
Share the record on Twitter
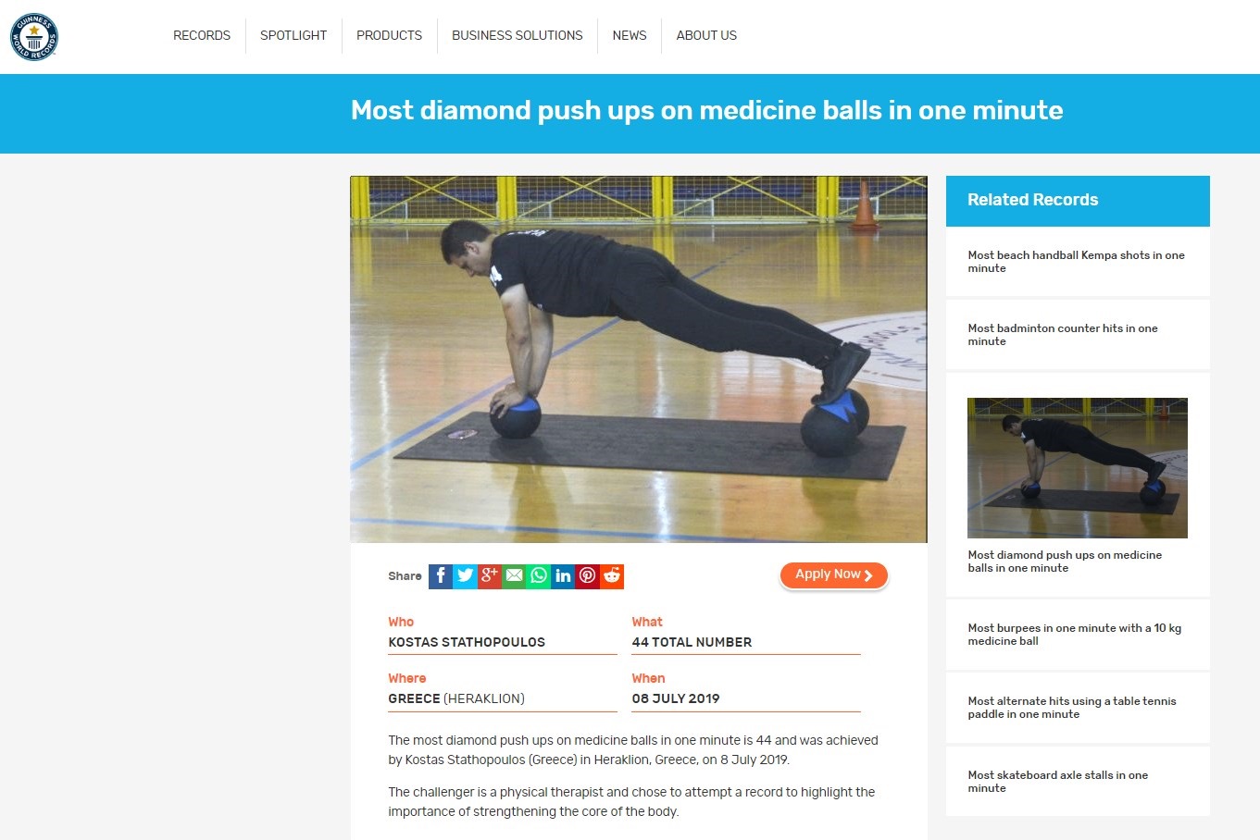click(465, 575)
